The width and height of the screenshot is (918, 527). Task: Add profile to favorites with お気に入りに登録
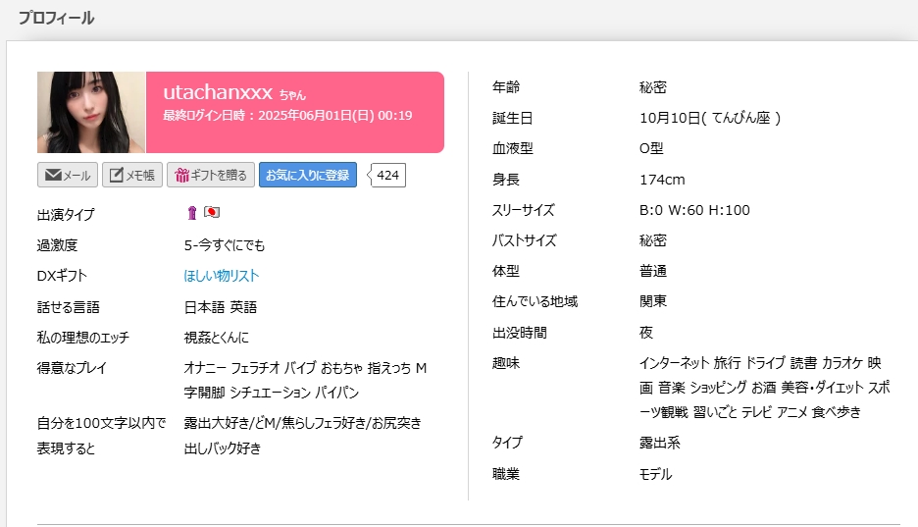pos(307,176)
